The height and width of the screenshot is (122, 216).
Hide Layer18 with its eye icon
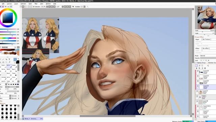tap(198, 71)
